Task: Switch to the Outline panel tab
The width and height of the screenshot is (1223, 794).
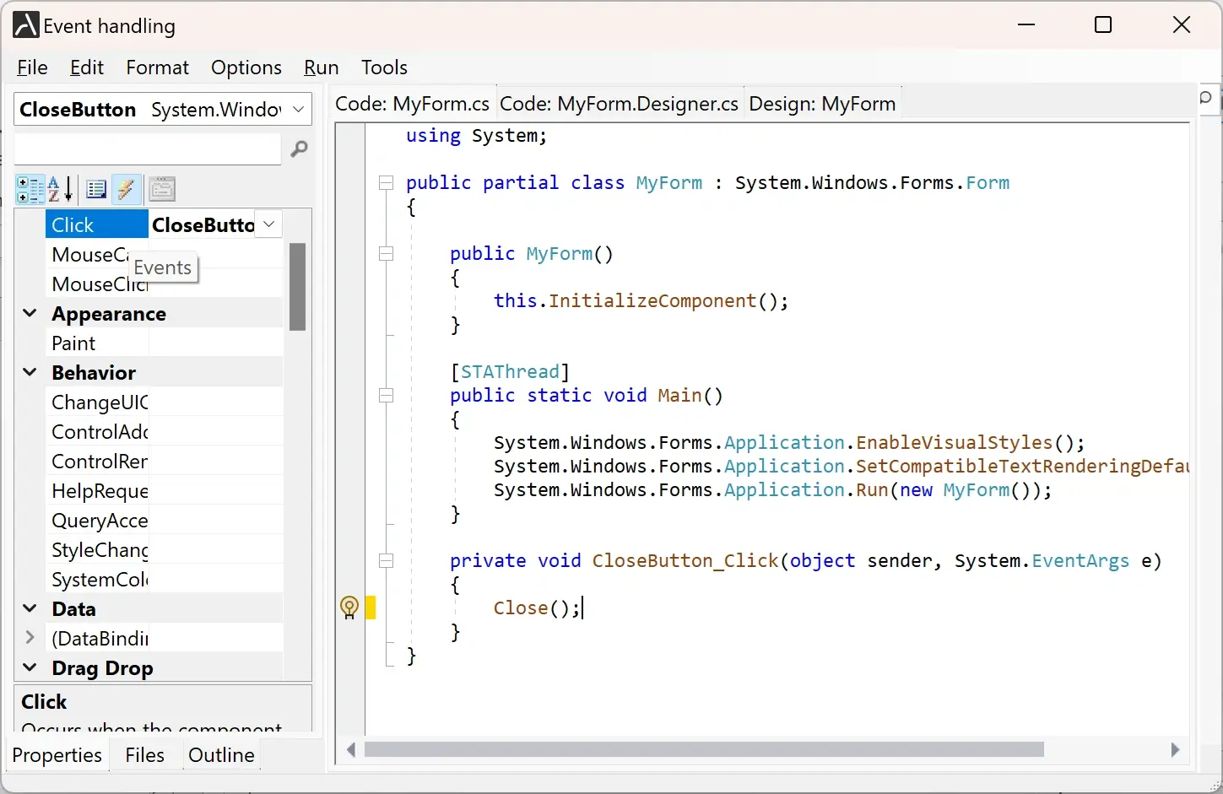Action: 221,755
